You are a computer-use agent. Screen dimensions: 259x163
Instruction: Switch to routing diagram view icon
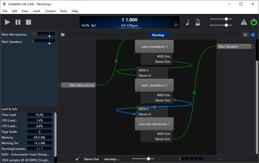point(253,35)
